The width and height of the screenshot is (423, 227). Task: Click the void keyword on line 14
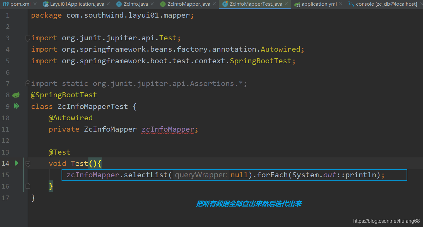click(x=57, y=163)
